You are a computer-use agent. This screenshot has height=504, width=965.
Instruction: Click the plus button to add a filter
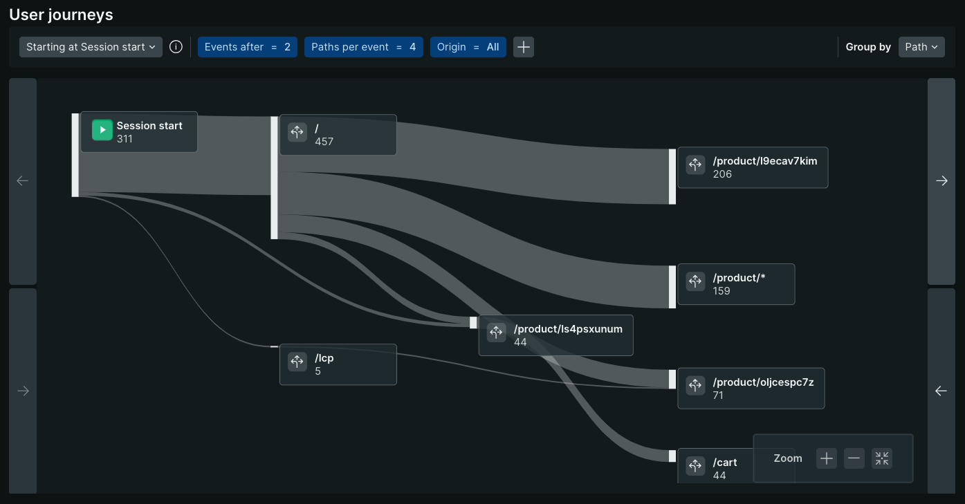click(x=524, y=47)
